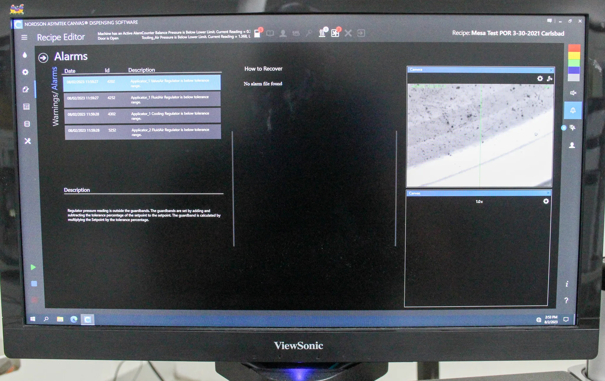Click the conveyor toolbar icon

[x=296, y=33]
